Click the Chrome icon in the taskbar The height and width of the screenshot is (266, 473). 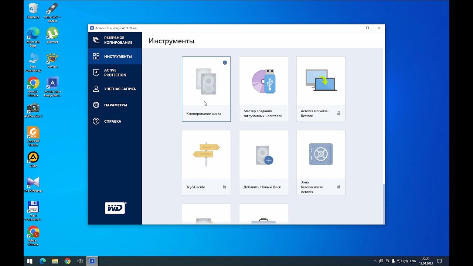click(67, 261)
